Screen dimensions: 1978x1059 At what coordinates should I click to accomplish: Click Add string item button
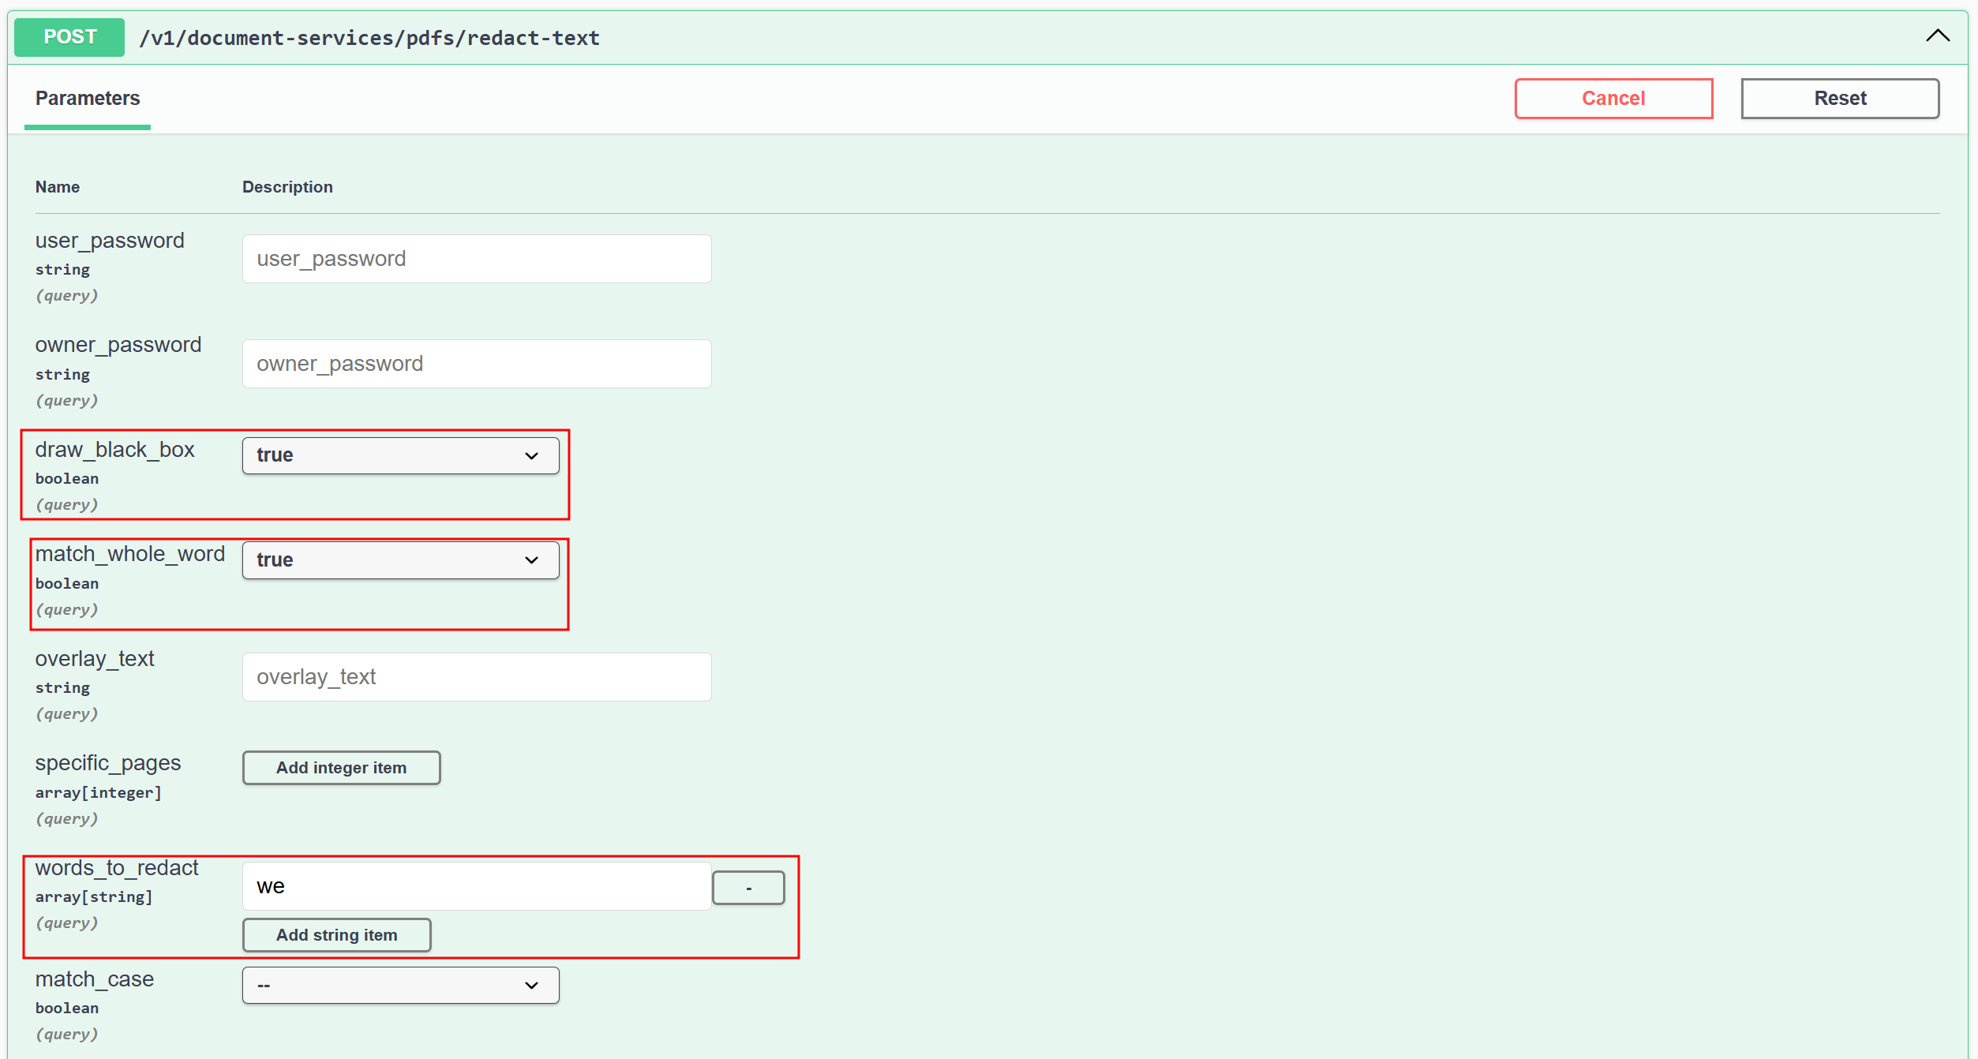[x=336, y=935]
